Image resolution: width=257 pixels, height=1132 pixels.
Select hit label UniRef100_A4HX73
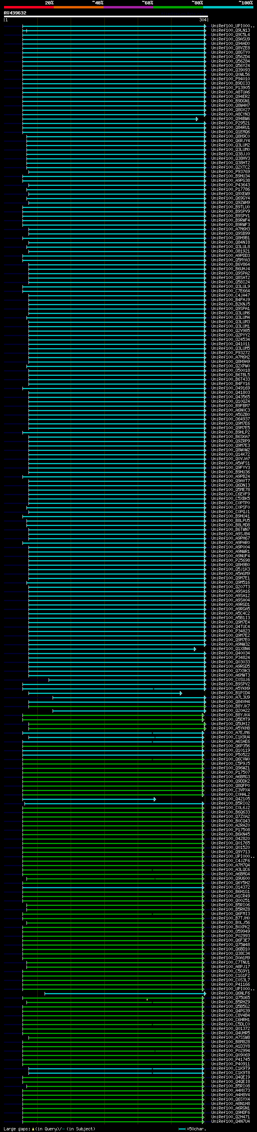[x=230, y=1090]
